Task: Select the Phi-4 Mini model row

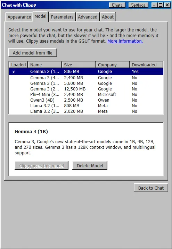Action: (86, 95)
